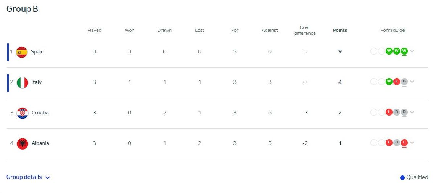
Task: Click the Spain flag icon
Action: click(22, 52)
